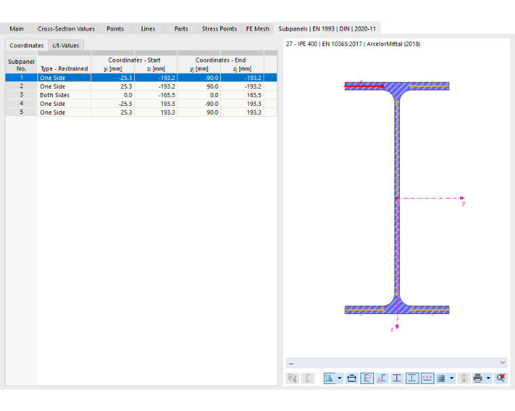Switch to the c/t-Values sub-tab
515x411 pixels.
66,45
